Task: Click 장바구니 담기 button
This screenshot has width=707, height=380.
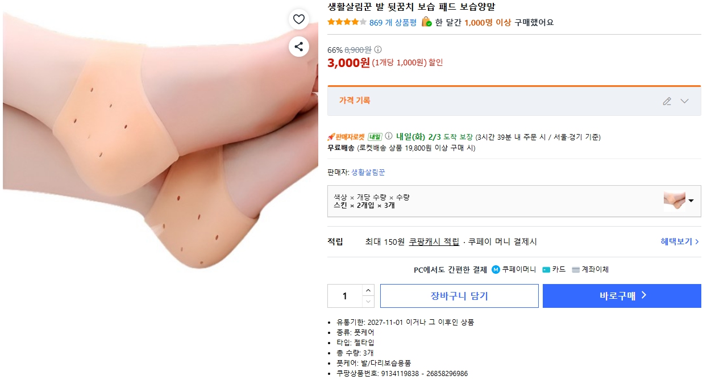Action: 459,296
